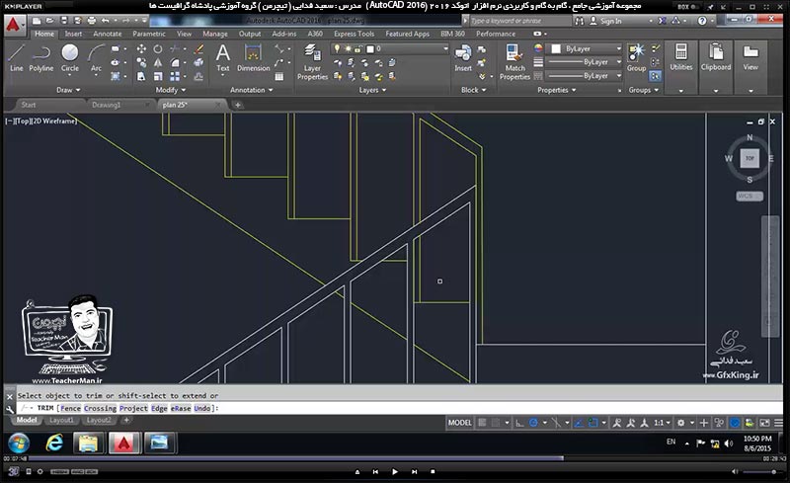Expand the Modify panel
This screenshot has width=790, height=483.
click(x=170, y=90)
